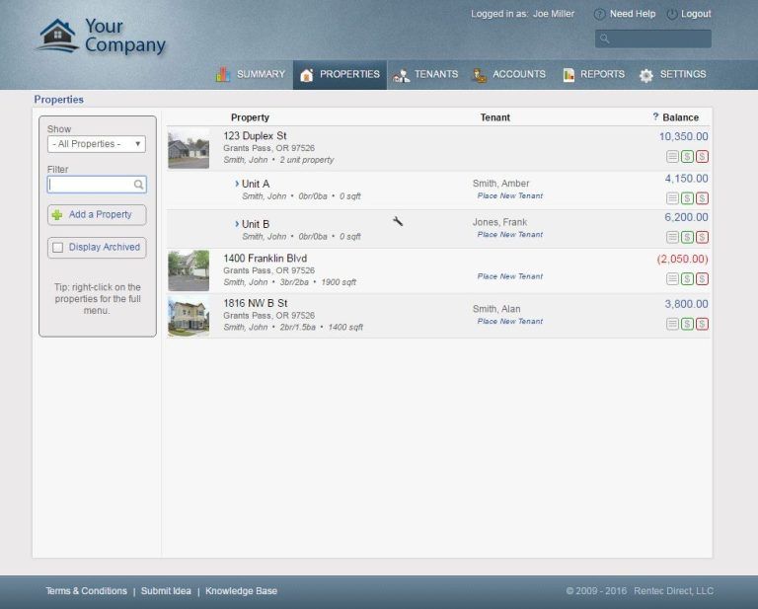Click the Filter search magnifier icon
758x609 pixels.
138,185
